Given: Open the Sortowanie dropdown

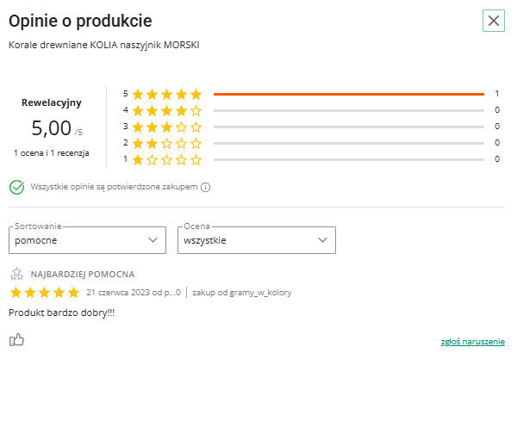Looking at the screenshot, I should click(x=87, y=240).
